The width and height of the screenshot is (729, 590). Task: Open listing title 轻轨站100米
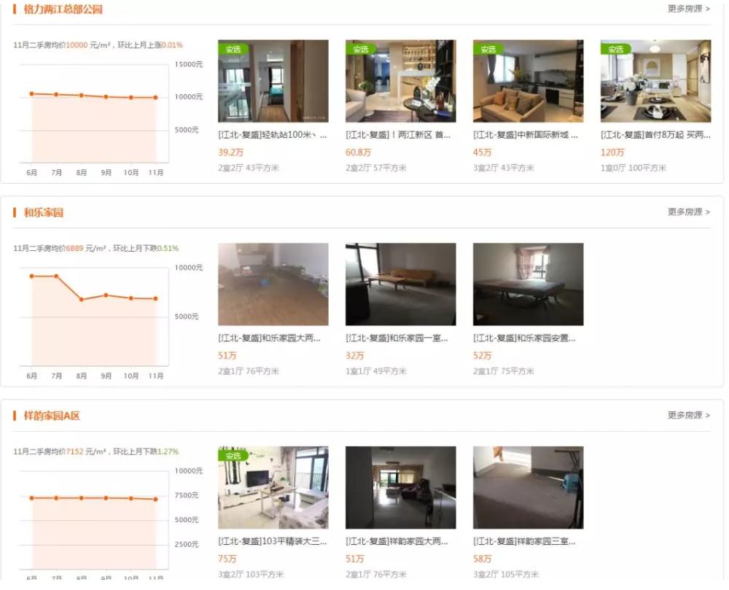pyautogui.click(x=273, y=135)
